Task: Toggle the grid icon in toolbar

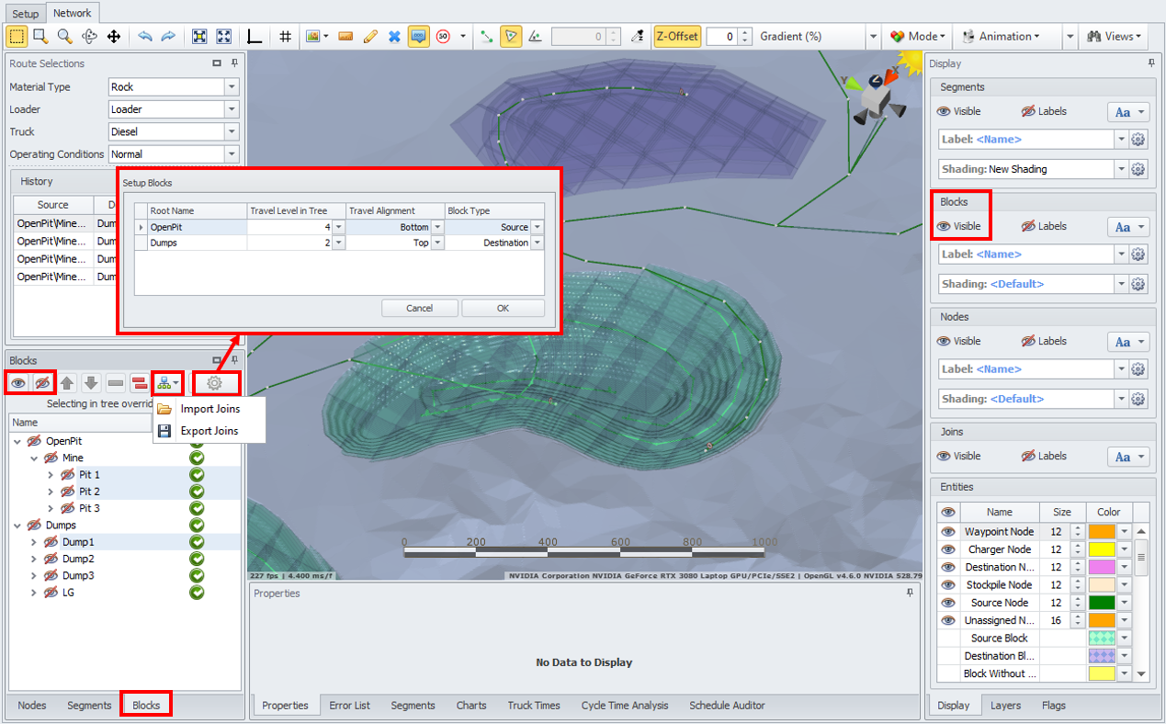Action: [x=286, y=37]
